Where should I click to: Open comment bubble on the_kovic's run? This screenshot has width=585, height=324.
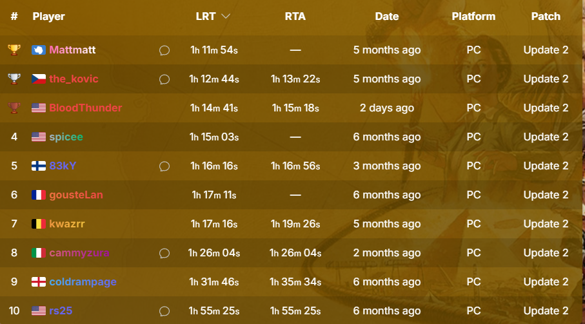tap(164, 79)
